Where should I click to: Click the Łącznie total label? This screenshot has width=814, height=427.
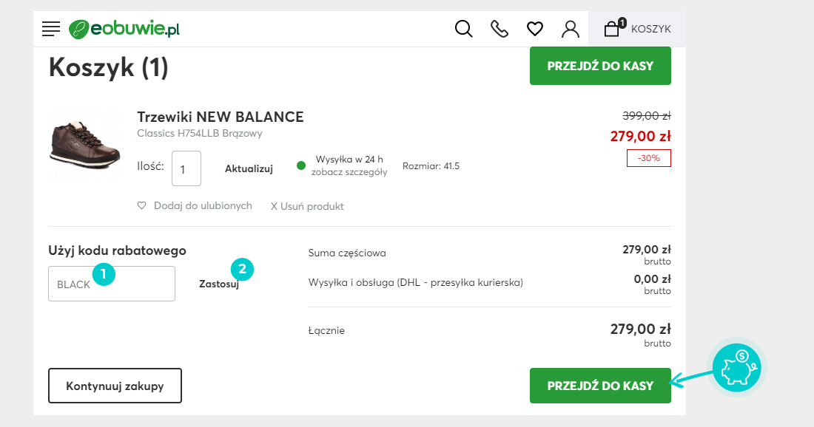click(326, 330)
